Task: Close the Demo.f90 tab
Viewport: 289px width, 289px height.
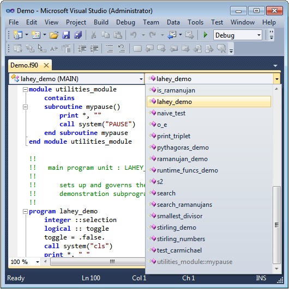Action: pos(46,65)
